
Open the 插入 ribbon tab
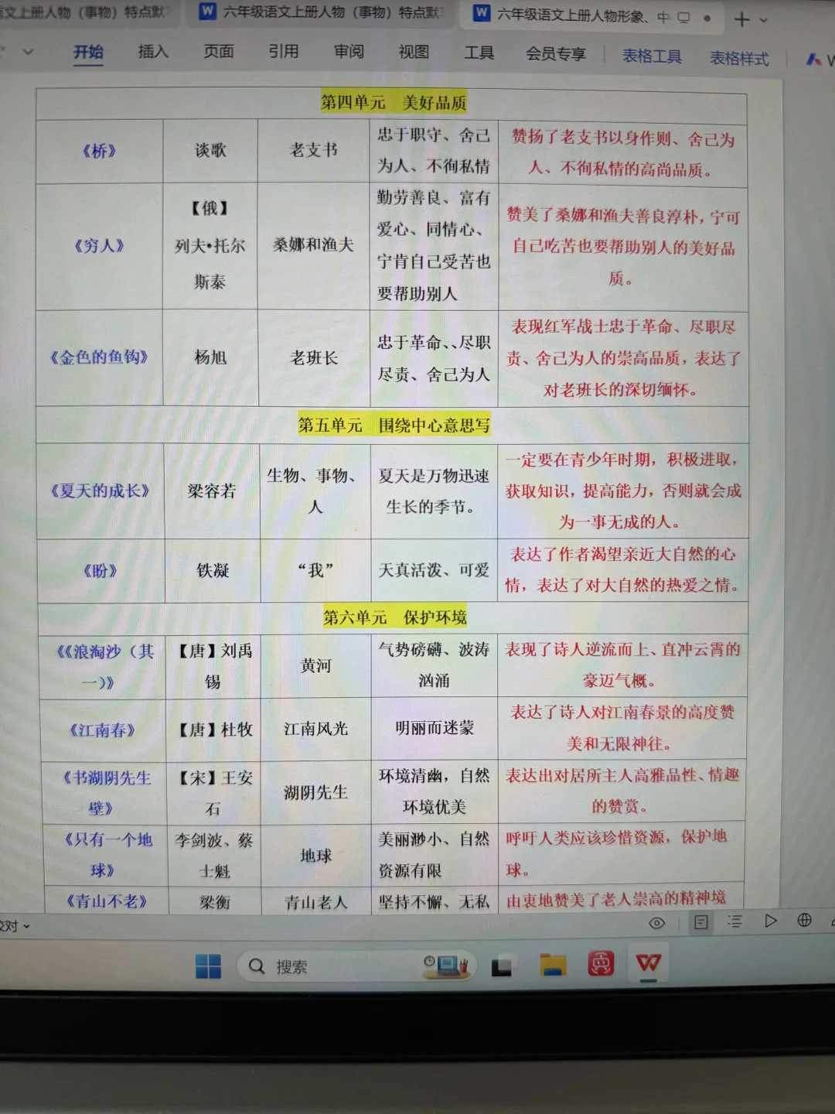pyautogui.click(x=153, y=51)
